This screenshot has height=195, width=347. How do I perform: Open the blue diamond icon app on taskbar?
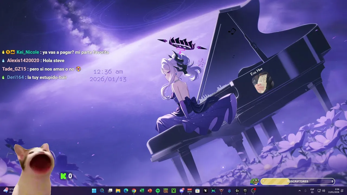coord(229,191)
